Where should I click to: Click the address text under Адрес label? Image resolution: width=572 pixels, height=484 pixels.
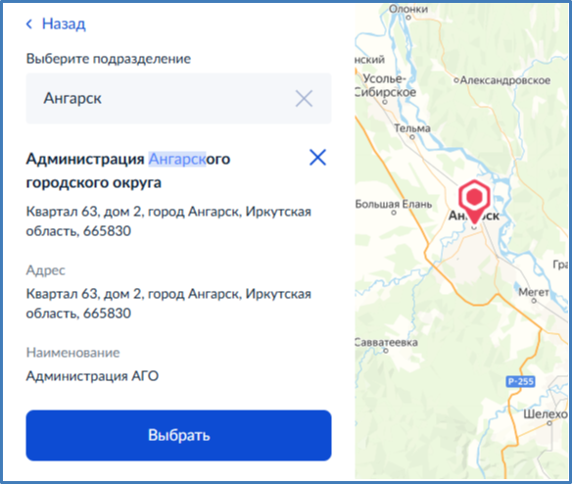[168, 304]
